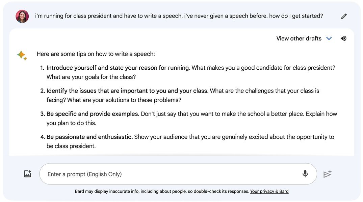Click the send prompt arrow icon
Image resolution: width=363 pixels, height=202 pixels.
coord(327,174)
